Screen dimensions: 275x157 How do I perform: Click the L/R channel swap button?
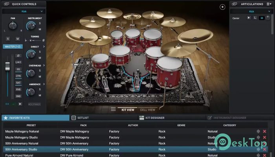[x=18, y=62]
